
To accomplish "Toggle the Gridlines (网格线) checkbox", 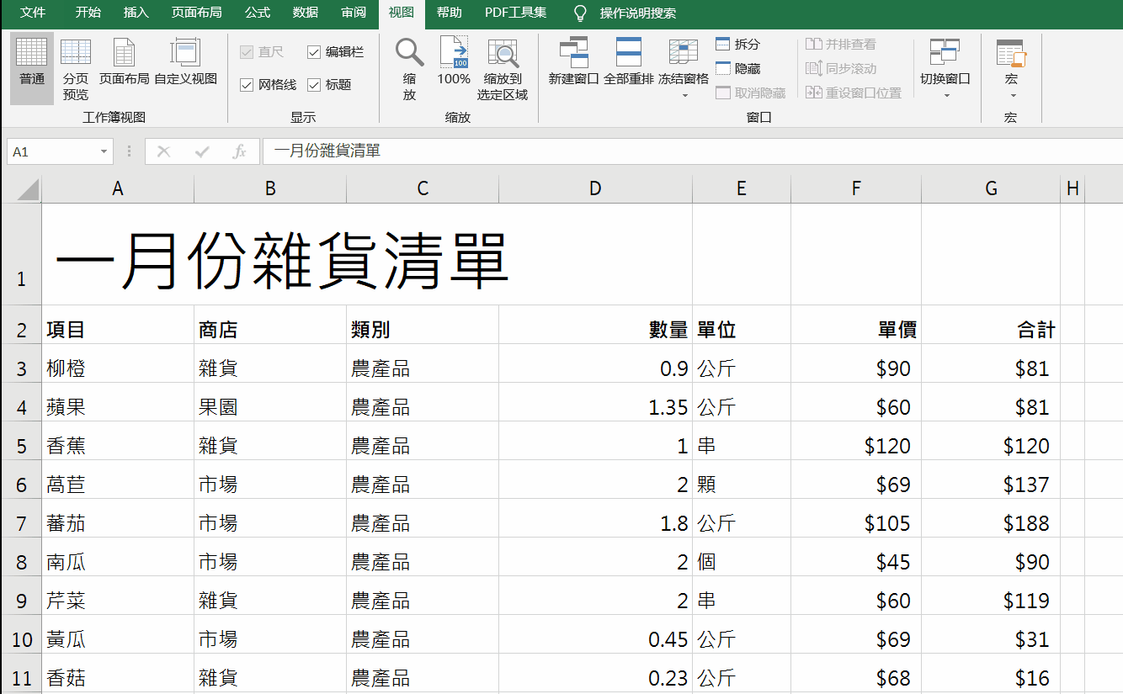I will [x=247, y=85].
